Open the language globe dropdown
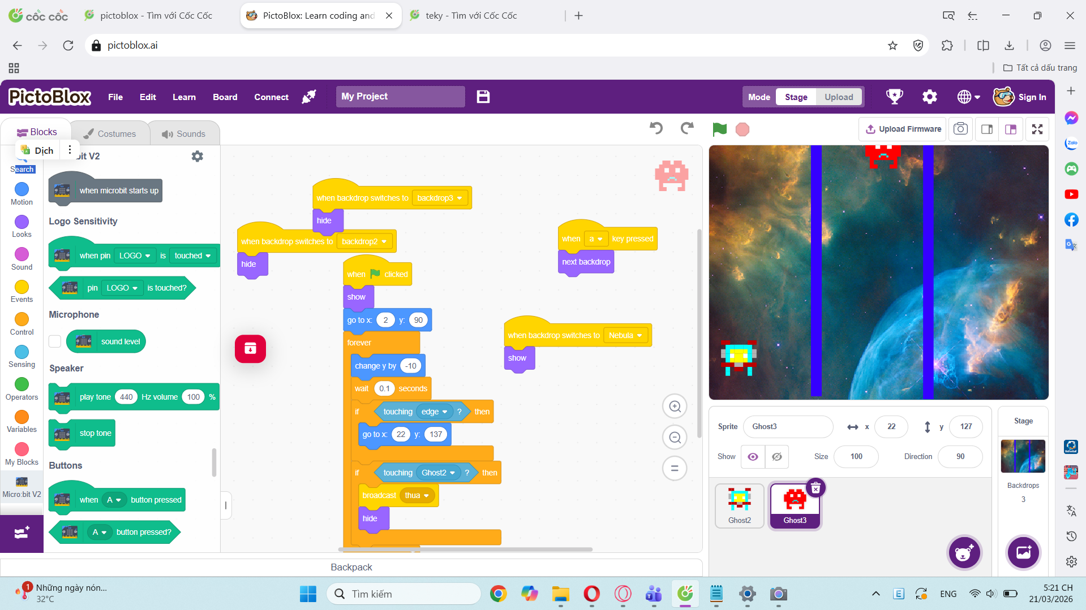The image size is (1086, 610). point(968,97)
